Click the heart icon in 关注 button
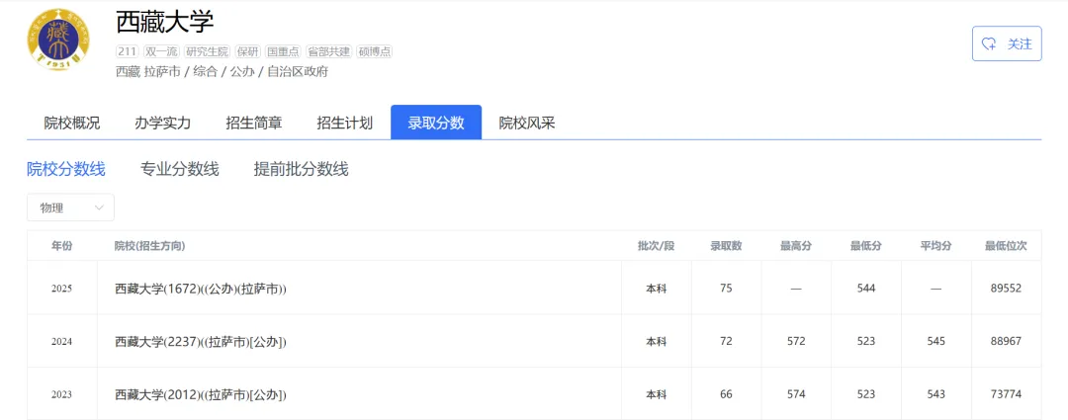1068x420 pixels. [x=989, y=43]
